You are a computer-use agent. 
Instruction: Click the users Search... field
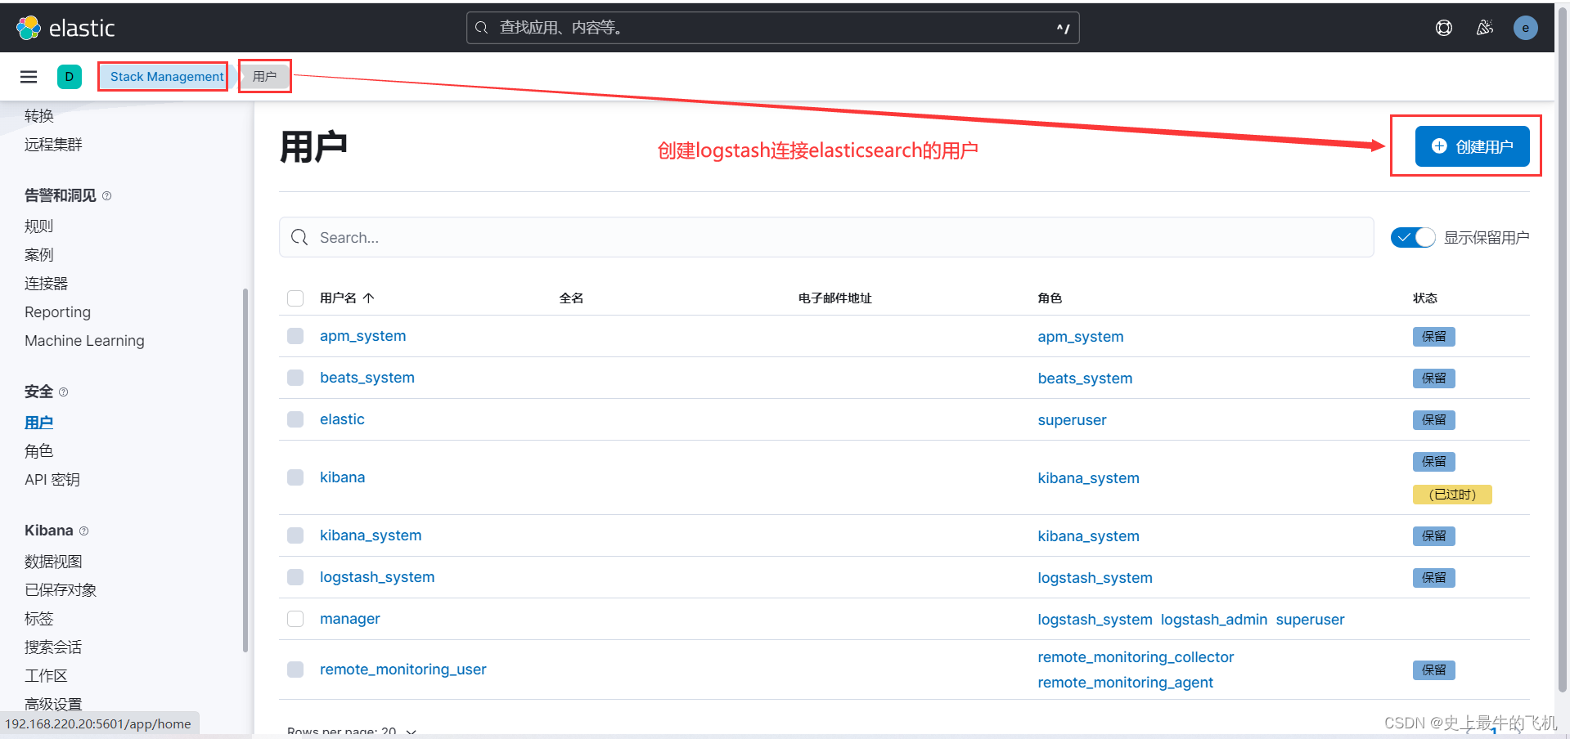click(826, 238)
